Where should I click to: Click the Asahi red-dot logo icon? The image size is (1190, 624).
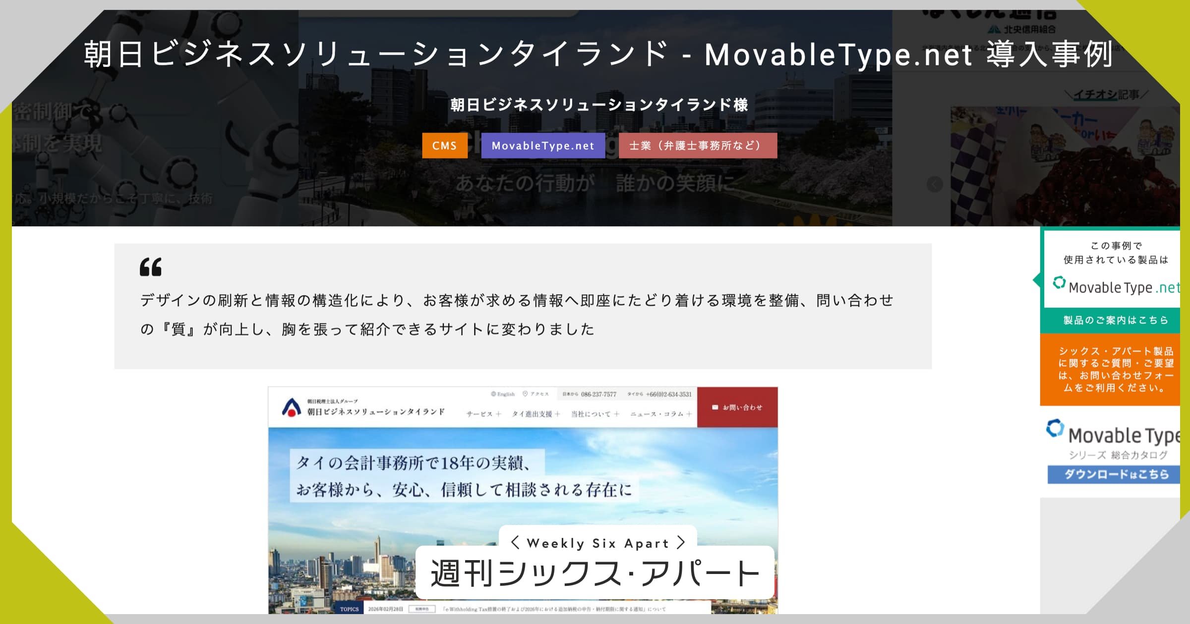tap(292, 408)
